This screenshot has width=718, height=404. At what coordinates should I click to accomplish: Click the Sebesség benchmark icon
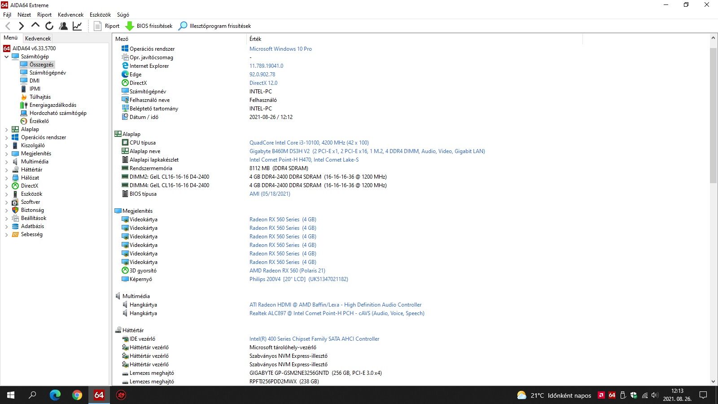coord(15,234)
